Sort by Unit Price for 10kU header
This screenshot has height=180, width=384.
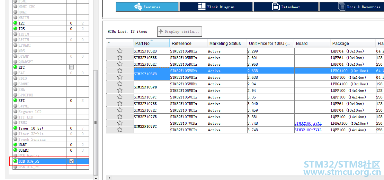[270, 43]
